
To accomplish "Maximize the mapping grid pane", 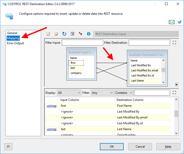I will (174, 93).
